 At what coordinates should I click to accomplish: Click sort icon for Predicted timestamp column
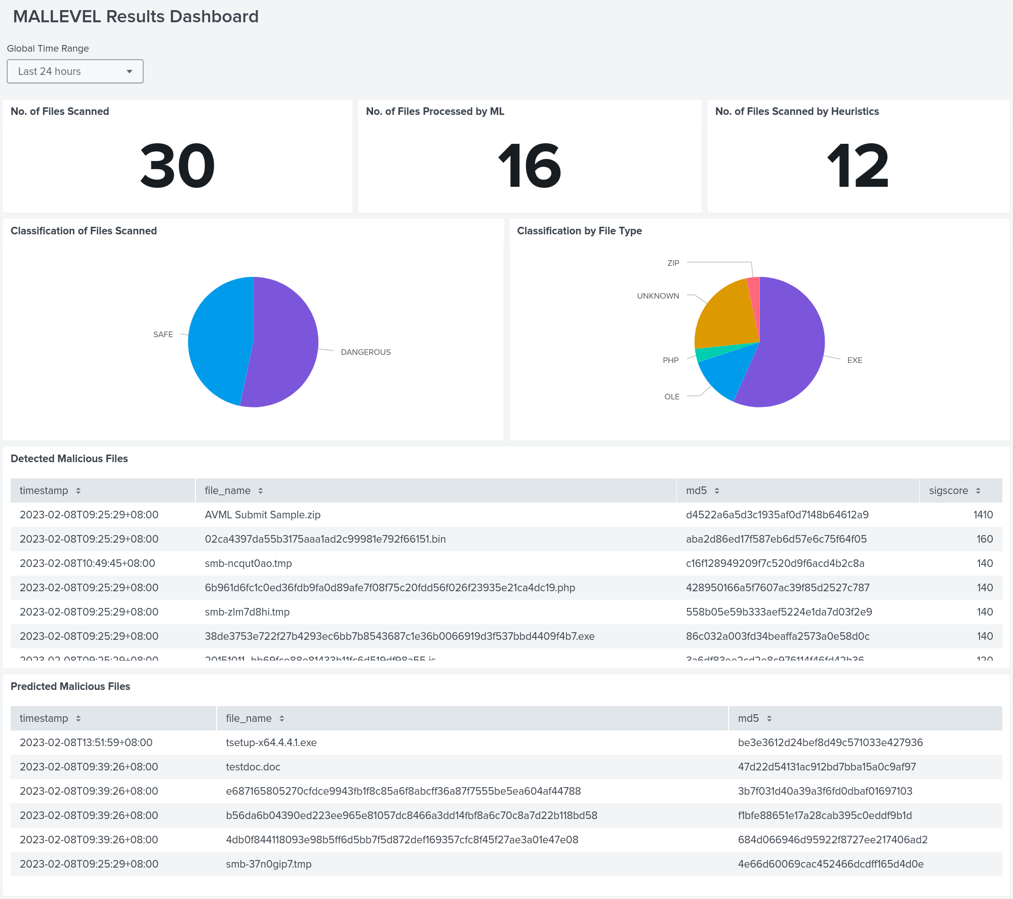pyautogui.click(x=78, y=718)
